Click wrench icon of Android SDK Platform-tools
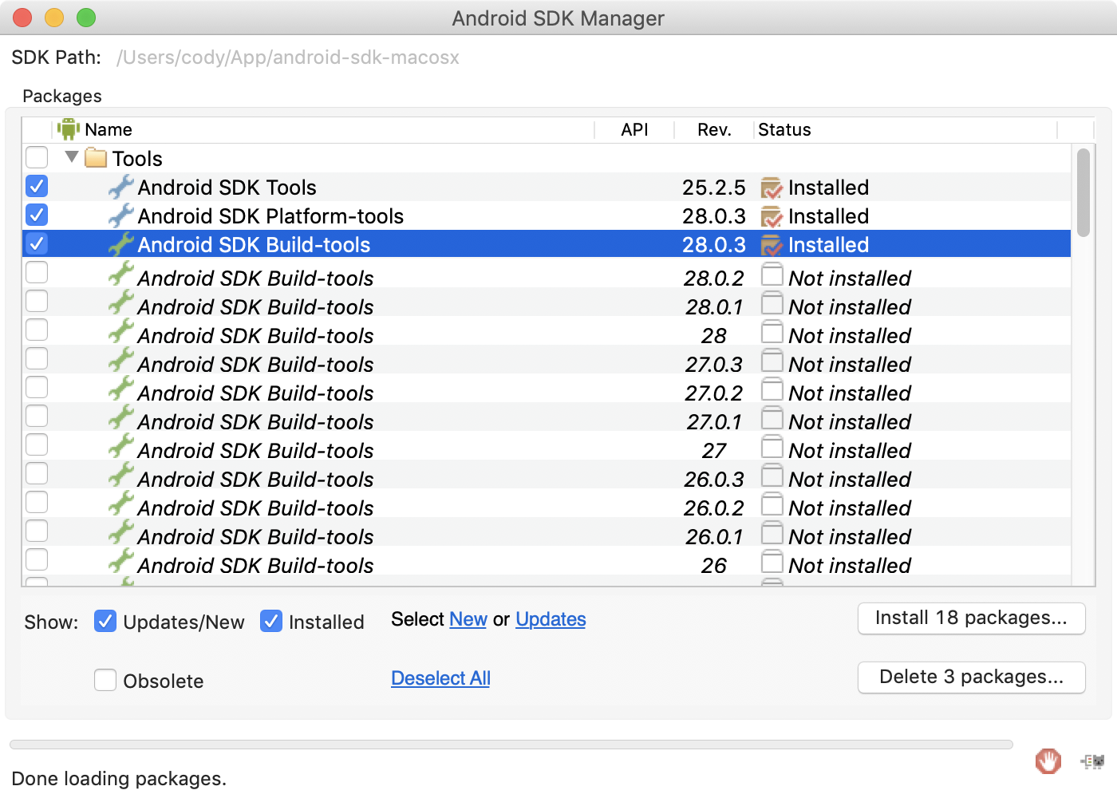Viewport: 1117px width, 798px height. point(121,216)
